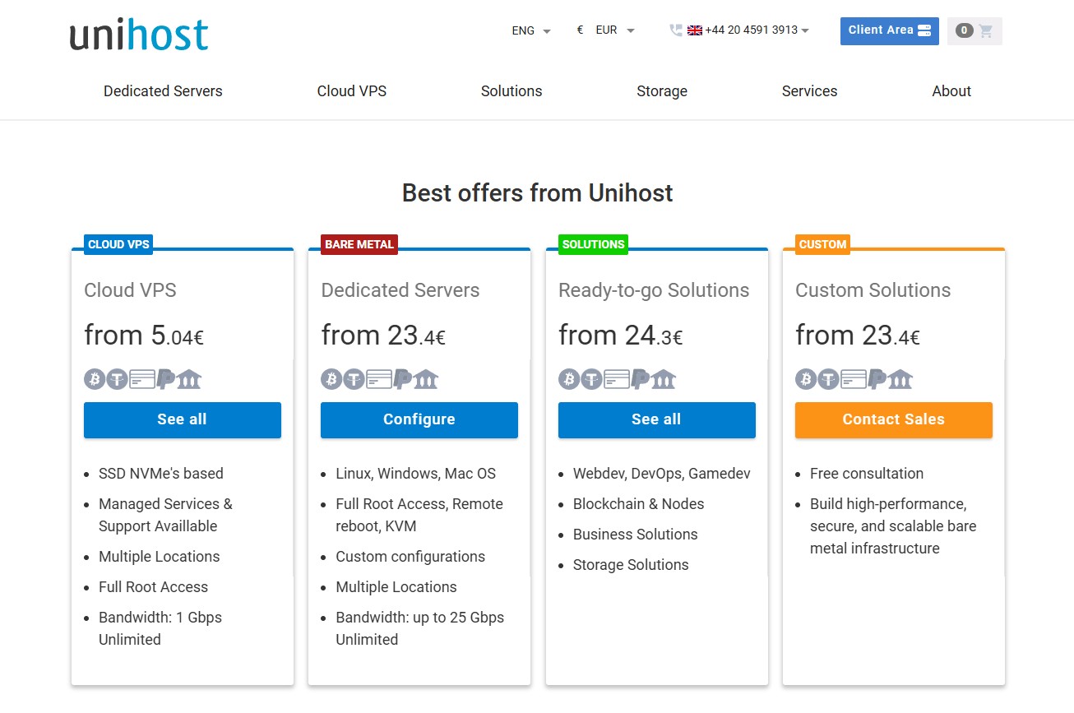Viewport: 1074px width, 713px height.
Task: Click the Unihost logo
Action: tap(139, 35)
